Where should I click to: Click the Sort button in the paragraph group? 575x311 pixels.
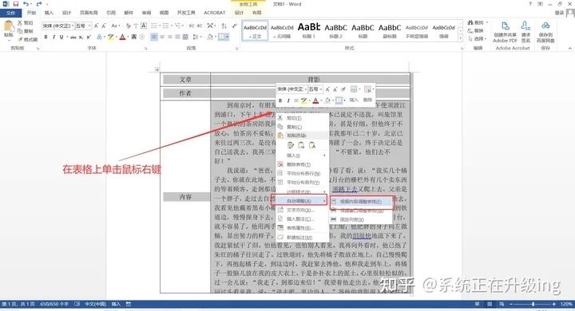click(224, 26)
